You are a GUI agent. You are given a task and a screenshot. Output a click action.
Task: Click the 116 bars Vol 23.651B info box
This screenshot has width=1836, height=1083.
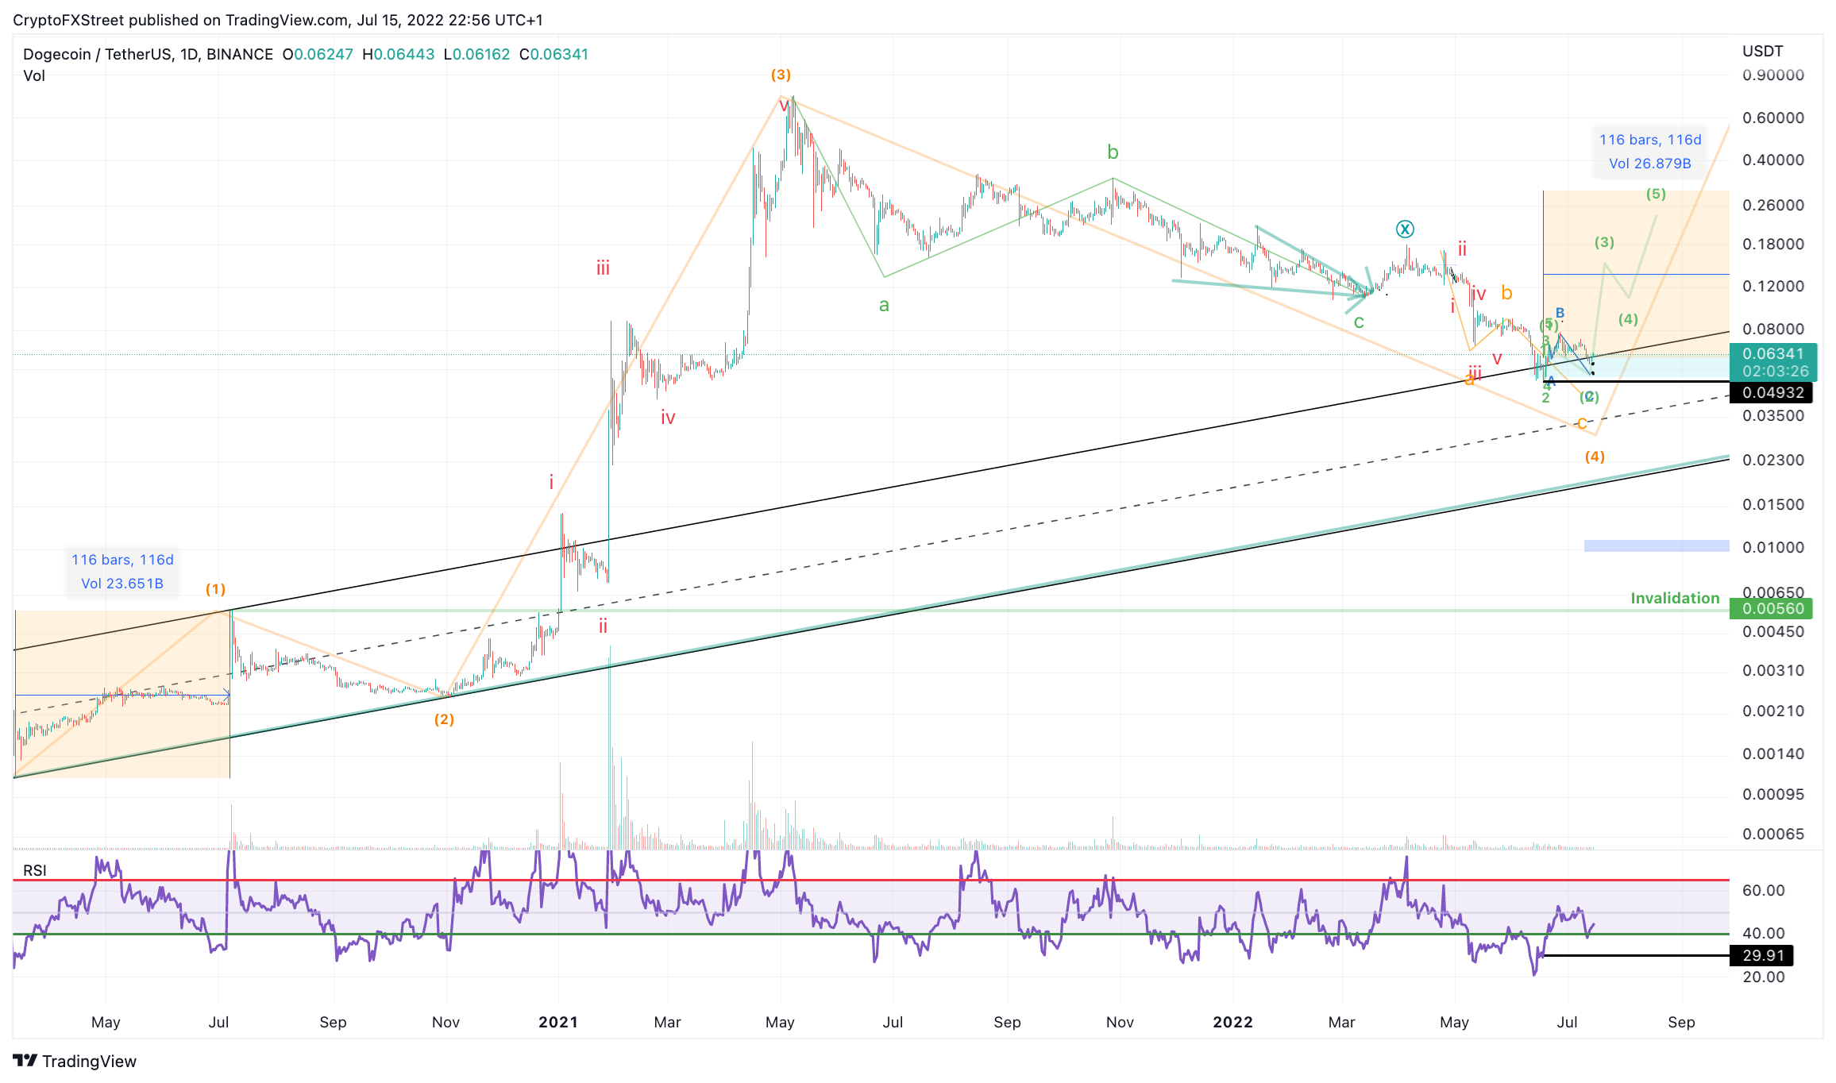coord(122,572)
